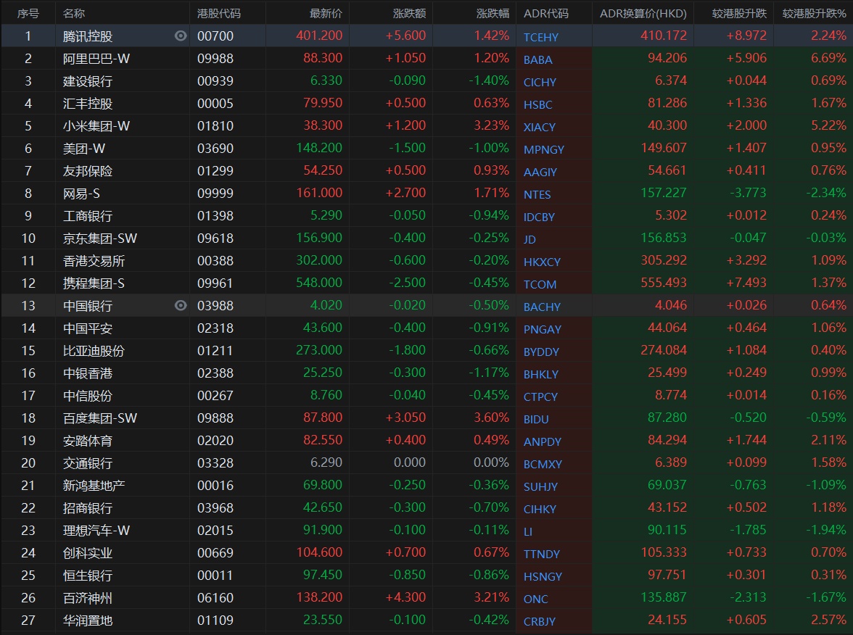
Task: Click the 名称 column header
Action: pyautogui.click(x=74, y=14)
